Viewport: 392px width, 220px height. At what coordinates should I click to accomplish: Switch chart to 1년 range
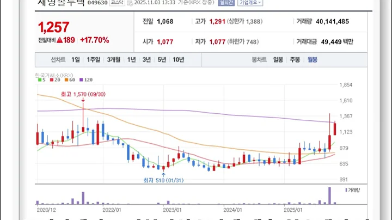pos(132,60)
